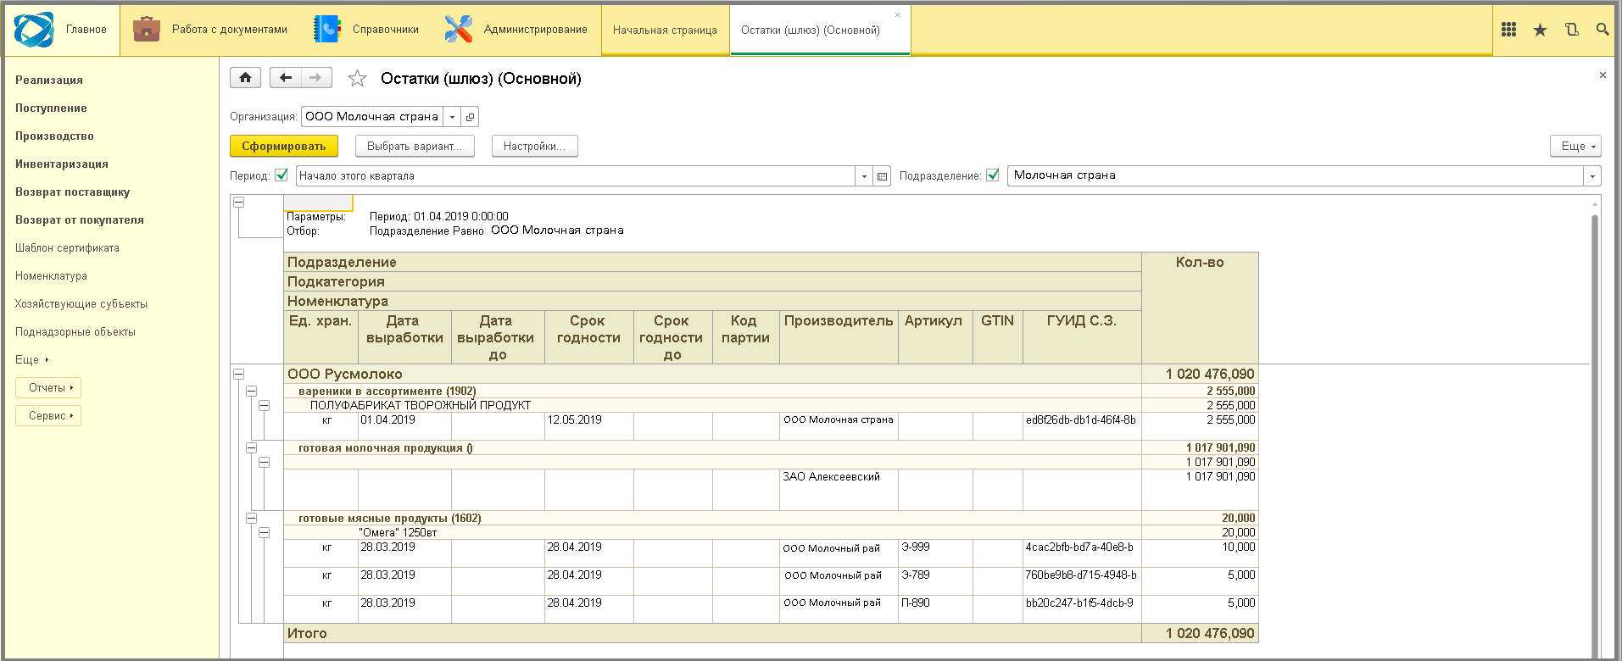
Task: Collapse the report parameters group
Action: pyautogui.click(x=238, y=202)
